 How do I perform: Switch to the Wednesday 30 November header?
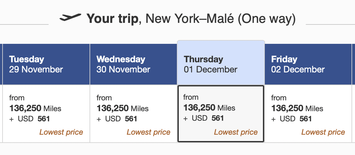[x=134, y=64]
